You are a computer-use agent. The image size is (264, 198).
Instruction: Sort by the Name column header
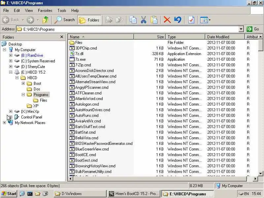click(101, 37)
